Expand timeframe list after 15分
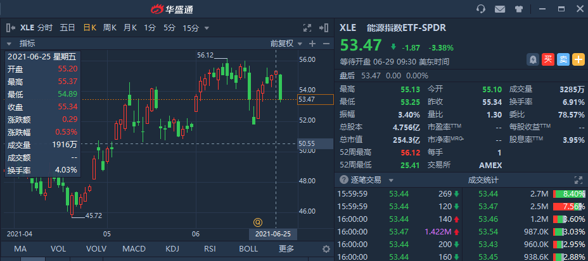The width and height of the screenshot is (588, 261). coord(207,28)
